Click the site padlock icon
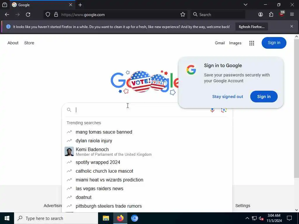The image size is (299, 224). pos(56,15)
